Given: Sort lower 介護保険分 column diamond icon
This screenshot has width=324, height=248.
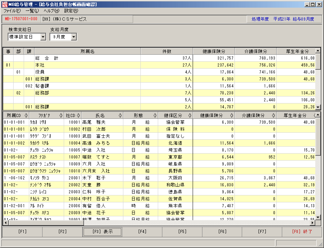Looking at the screenshot, I should (273, 116).
